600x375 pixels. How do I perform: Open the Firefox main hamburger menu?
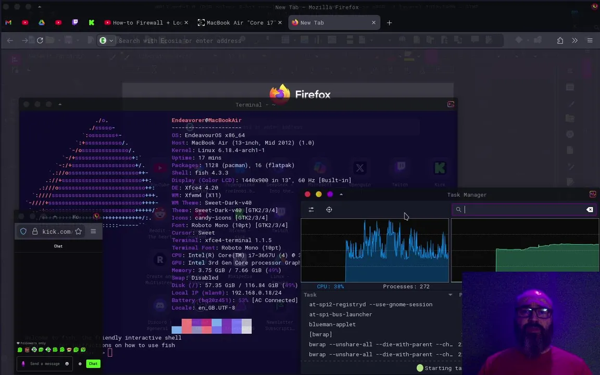(590, 40)
